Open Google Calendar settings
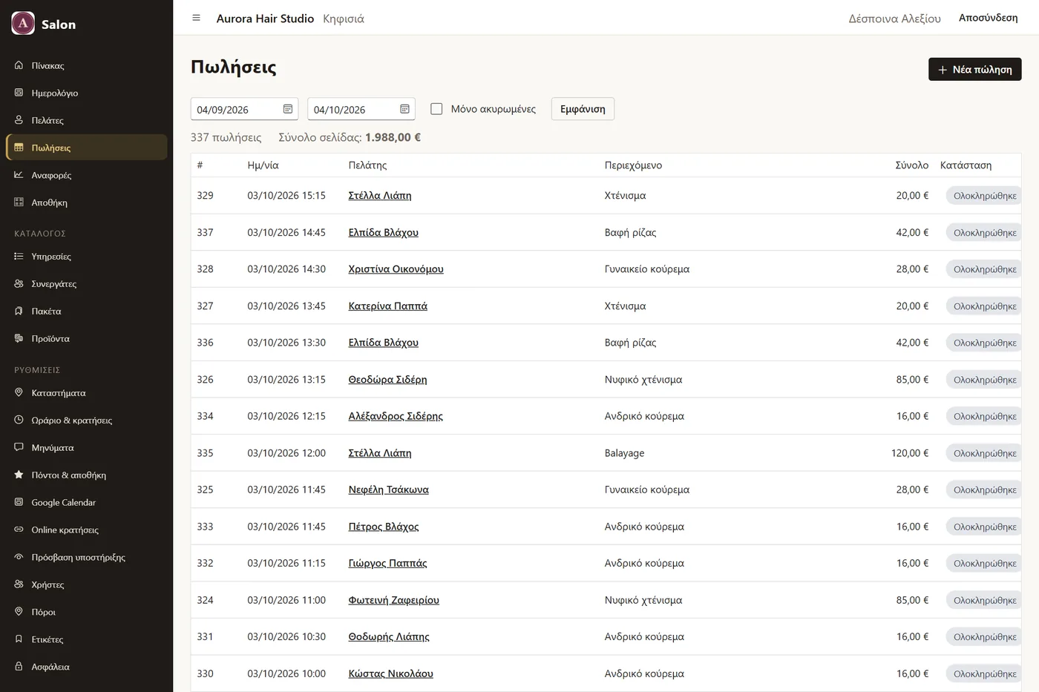 (x=87, y=503)
